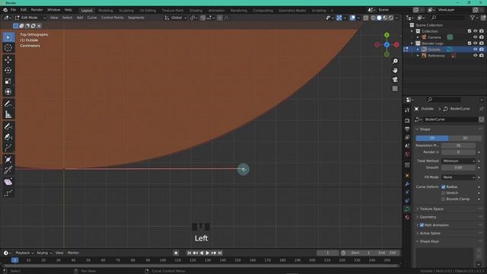Click the green Y axis gizmo

click(387, 35)
